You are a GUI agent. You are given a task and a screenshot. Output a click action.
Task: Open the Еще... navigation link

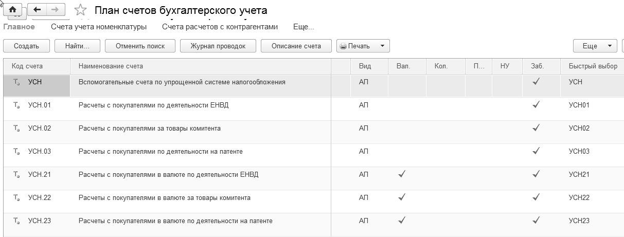tap(304, 27)
